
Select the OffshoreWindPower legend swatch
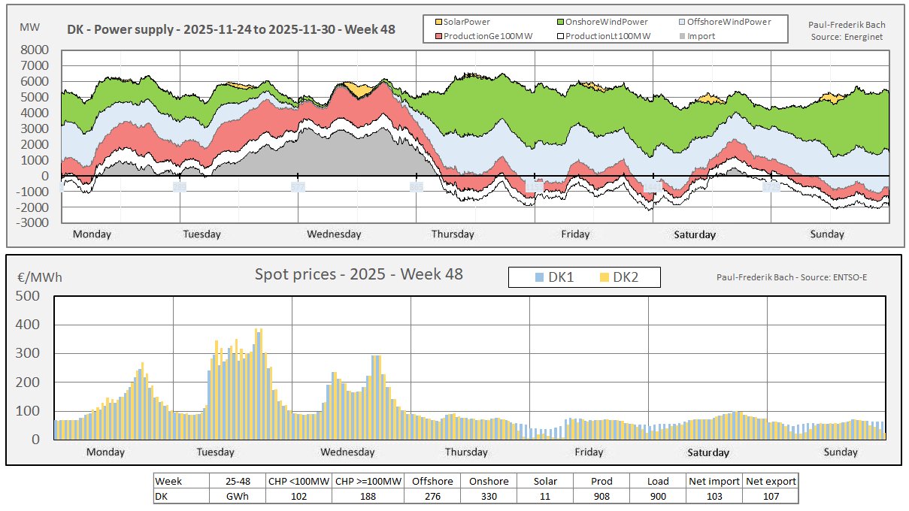pyautogui.click(x=681, y=22)
